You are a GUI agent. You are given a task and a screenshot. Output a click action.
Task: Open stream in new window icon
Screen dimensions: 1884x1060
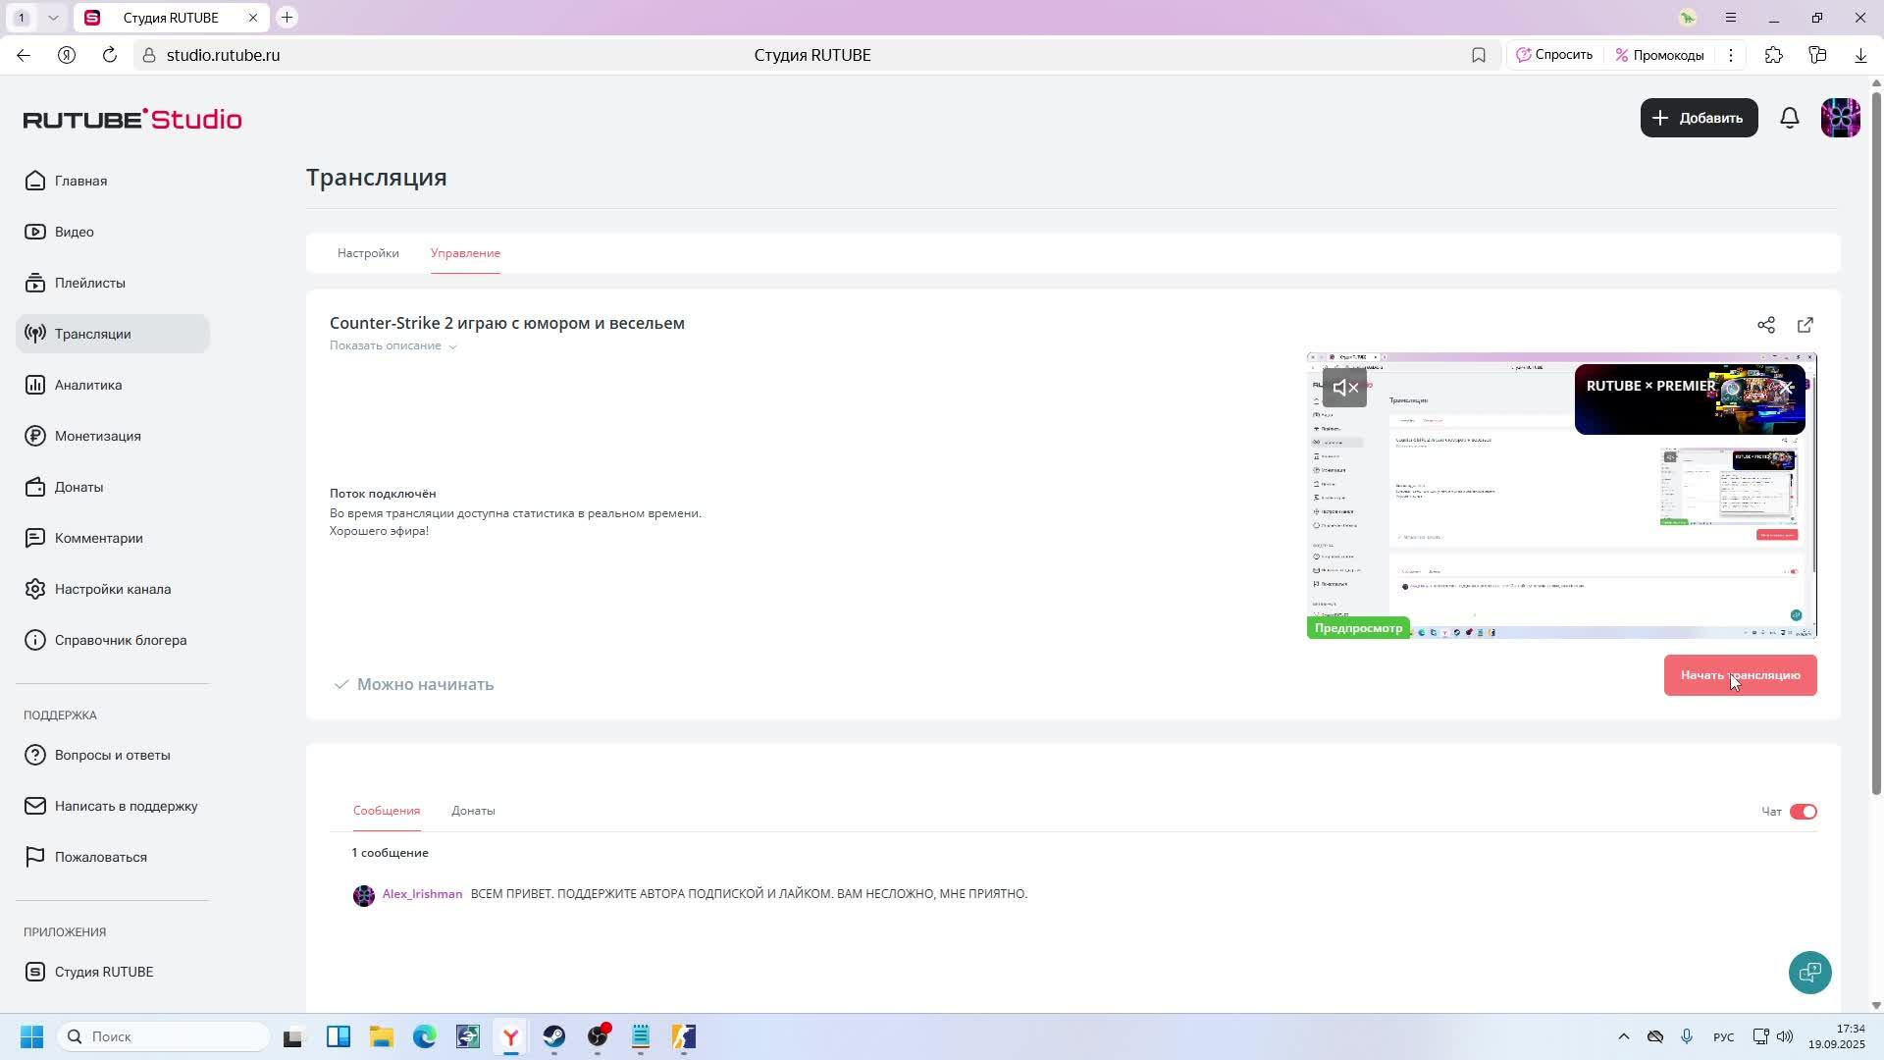1805,325
